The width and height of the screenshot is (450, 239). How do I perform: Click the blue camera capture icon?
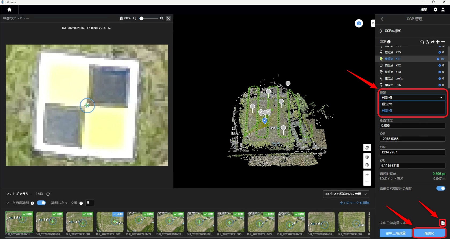pos(359,24)
